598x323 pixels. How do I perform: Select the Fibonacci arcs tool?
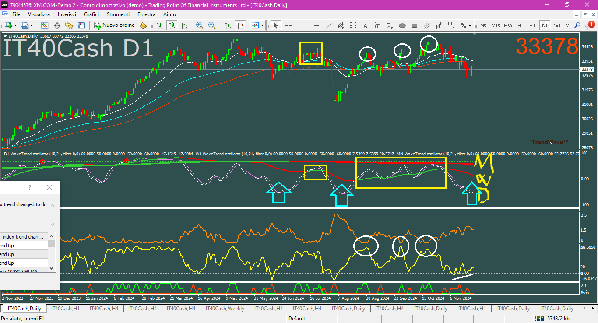(390, 25)
